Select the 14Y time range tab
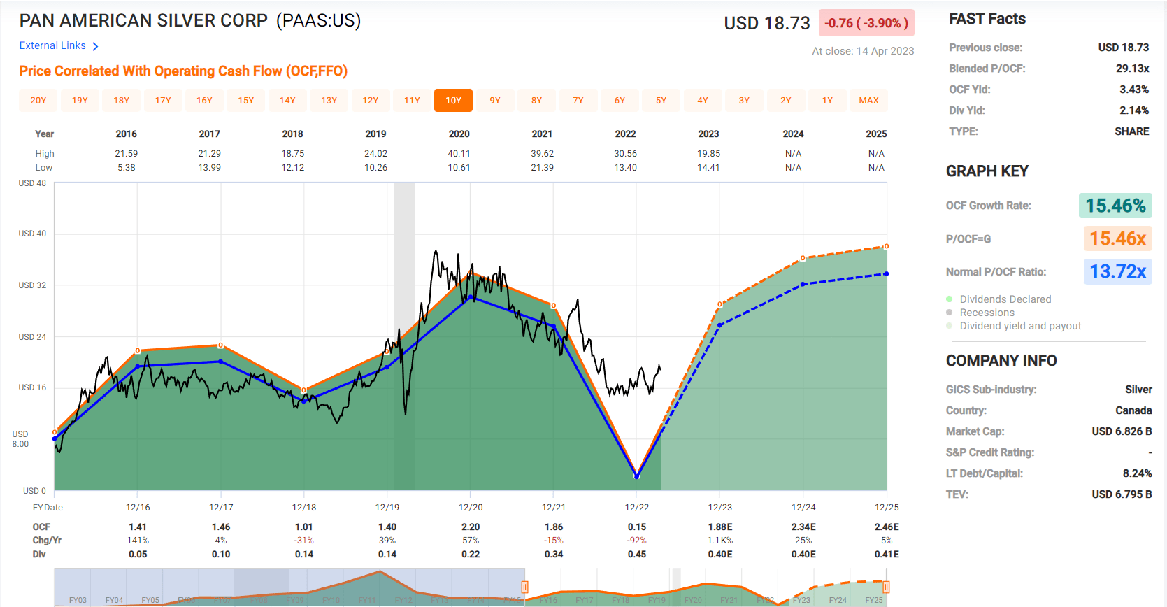The height and width of the screenshot is (607, 1167). 287,101
